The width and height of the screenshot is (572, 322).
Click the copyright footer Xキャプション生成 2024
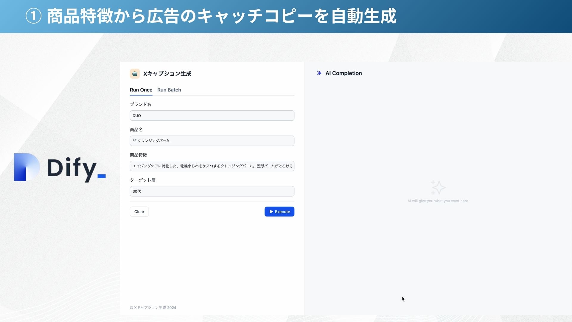tap(153, 308)
